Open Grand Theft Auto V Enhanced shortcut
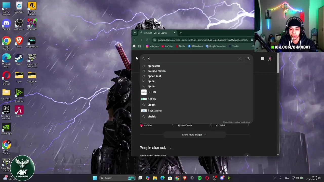The height and width of the screenshot is (182, 324). click(x=32, y=61)
